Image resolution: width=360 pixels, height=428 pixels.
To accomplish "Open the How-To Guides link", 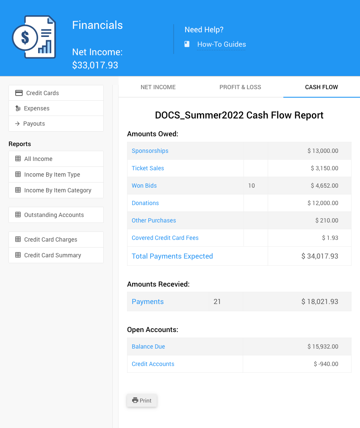I will click(221, 44).
